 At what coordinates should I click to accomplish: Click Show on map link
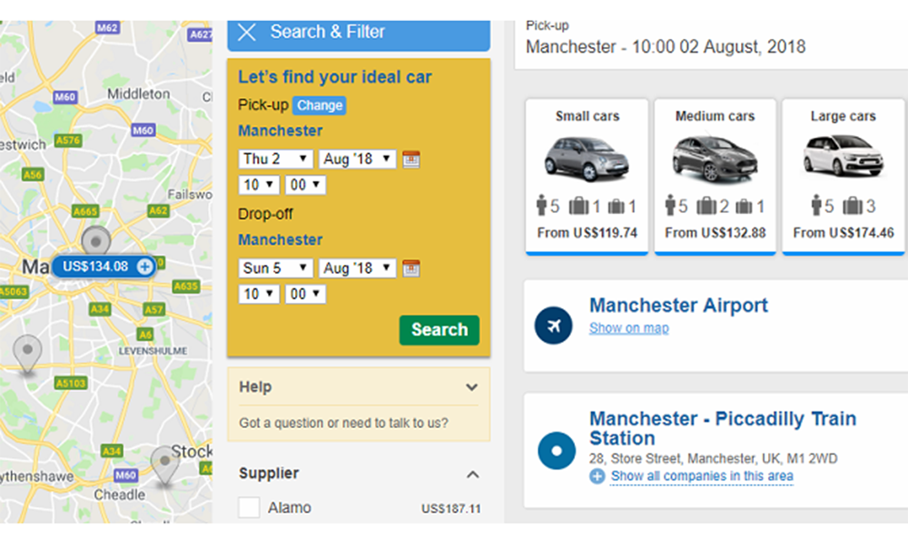coord(628,328)
